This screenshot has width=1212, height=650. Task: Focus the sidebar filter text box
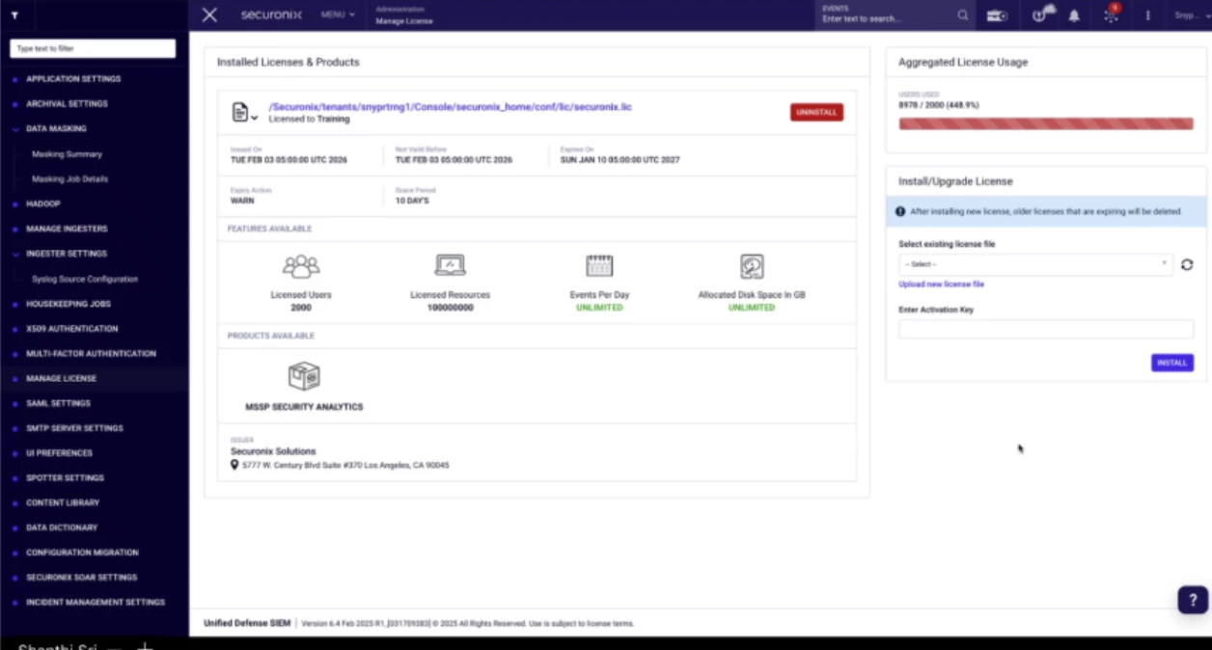93,48
